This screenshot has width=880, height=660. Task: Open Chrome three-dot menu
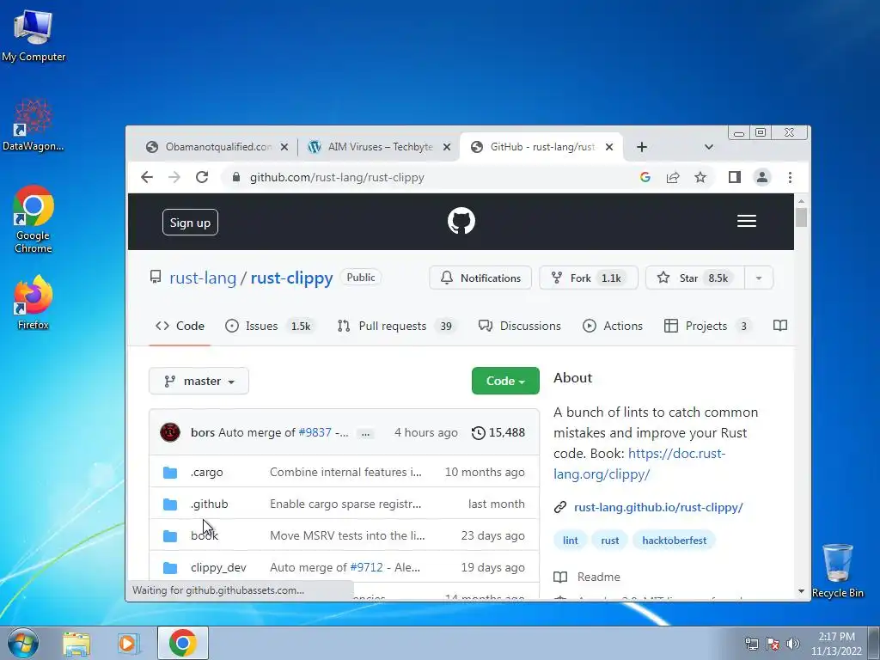coord(790,177)
